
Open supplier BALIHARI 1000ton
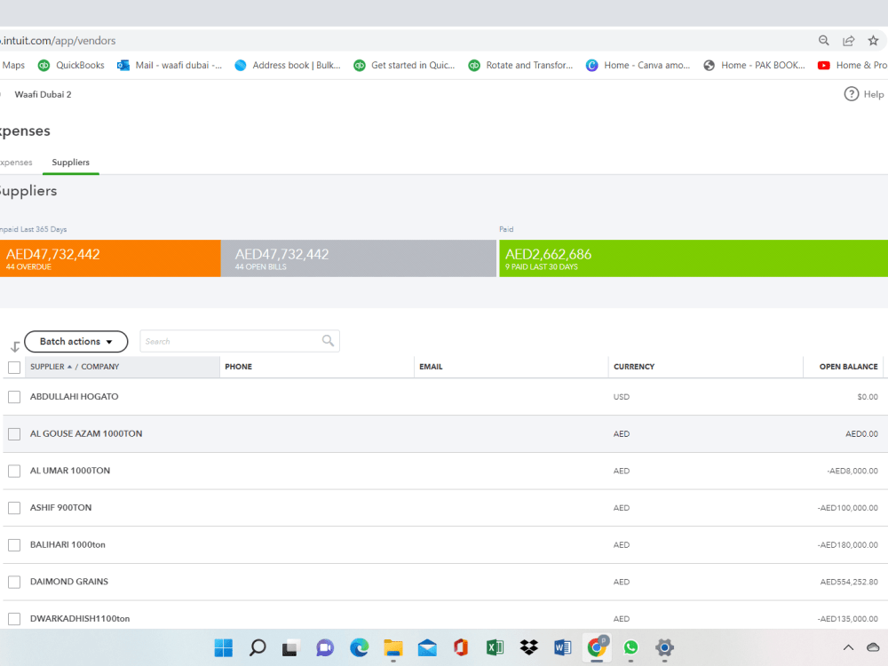[x=67, y=544]
